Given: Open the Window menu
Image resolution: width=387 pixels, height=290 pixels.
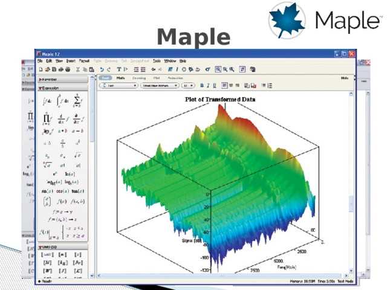Looking at the screenshot, I should coord(170,60).
